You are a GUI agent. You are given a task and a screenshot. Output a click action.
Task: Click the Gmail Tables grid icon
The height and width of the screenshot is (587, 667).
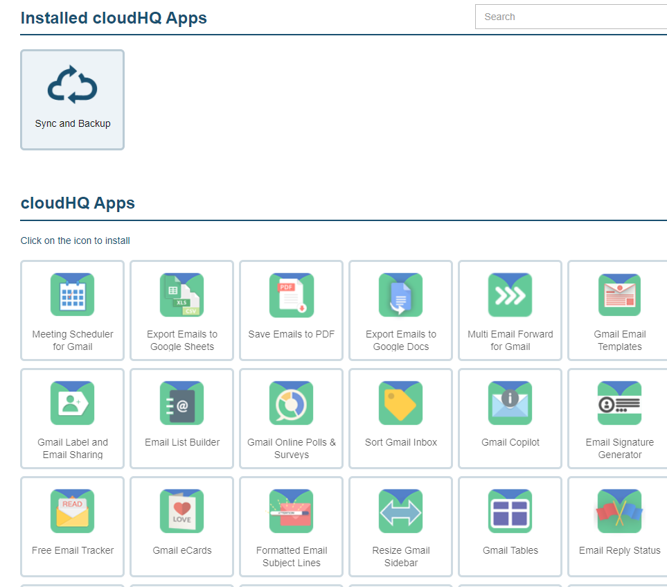[510, 511]
